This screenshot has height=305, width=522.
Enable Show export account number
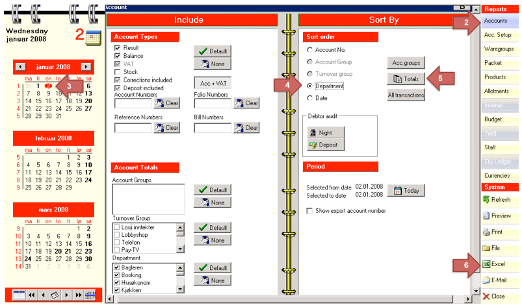309,210
